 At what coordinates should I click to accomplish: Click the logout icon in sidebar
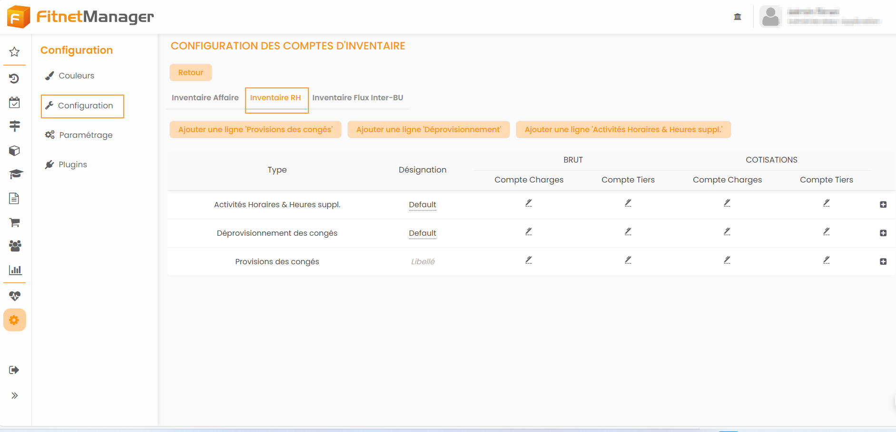pyautogui.click(x=14, y=370)
